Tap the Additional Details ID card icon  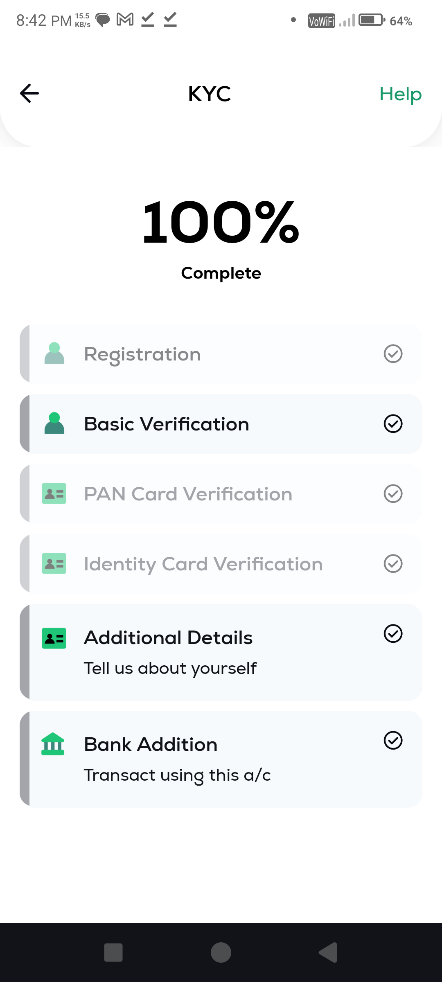[54, 638]
